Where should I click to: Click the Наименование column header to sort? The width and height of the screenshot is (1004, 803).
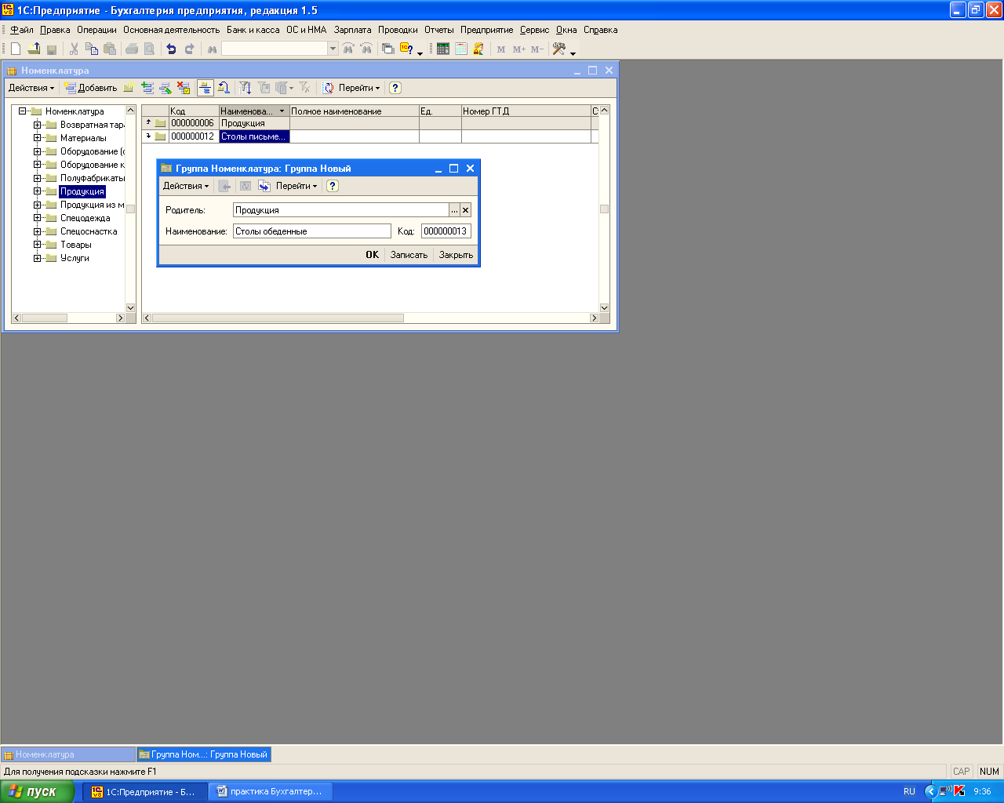pyautogui.click(x=254, y=111)
